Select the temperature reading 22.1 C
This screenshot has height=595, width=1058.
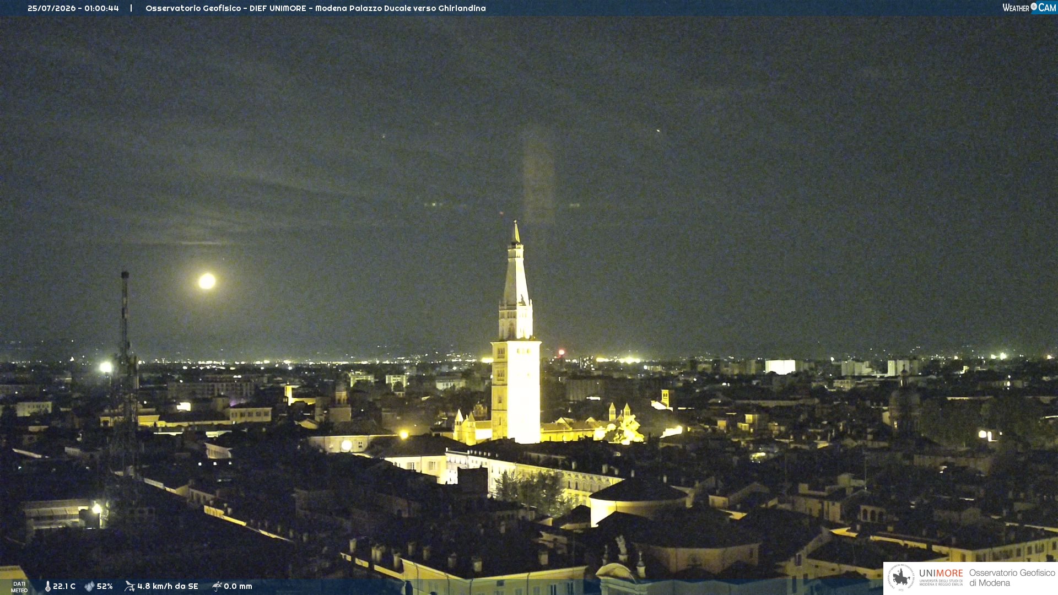click(64, 586)
